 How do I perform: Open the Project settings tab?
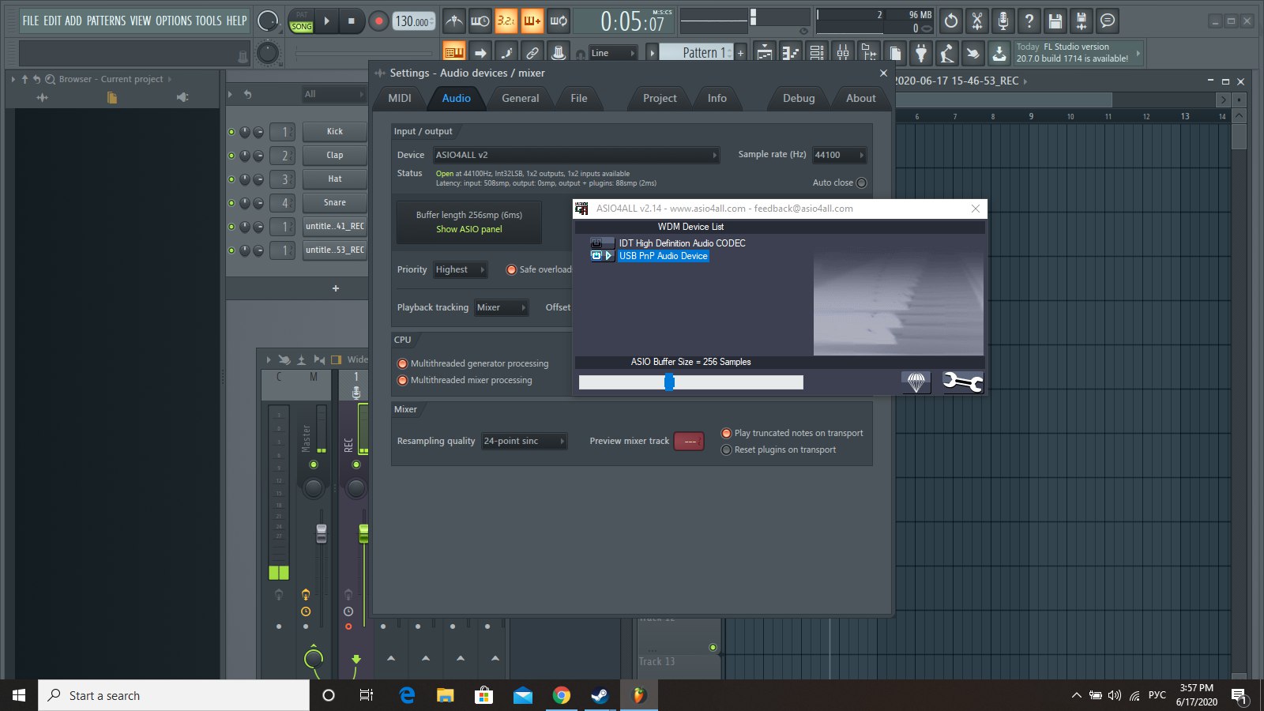[660, 98]
